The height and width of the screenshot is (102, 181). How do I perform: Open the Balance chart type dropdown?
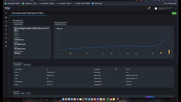[60, 29]
